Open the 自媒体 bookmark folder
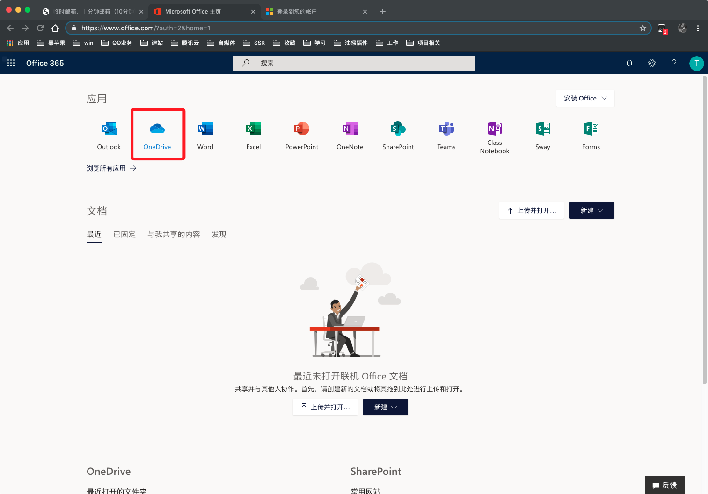This screenshot has width=708, height=494. pyautogui.click(x=221, y=43)
